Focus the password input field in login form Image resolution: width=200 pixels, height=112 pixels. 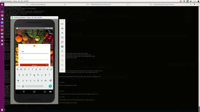pyautogui.click(x=34, y=58)
